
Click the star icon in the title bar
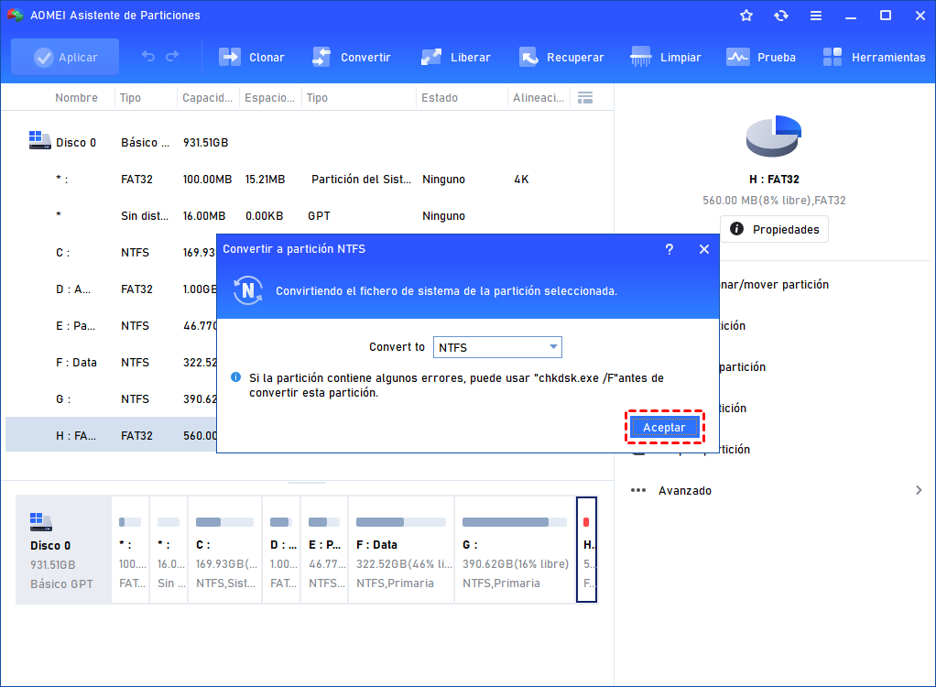(x=746, y=15)
